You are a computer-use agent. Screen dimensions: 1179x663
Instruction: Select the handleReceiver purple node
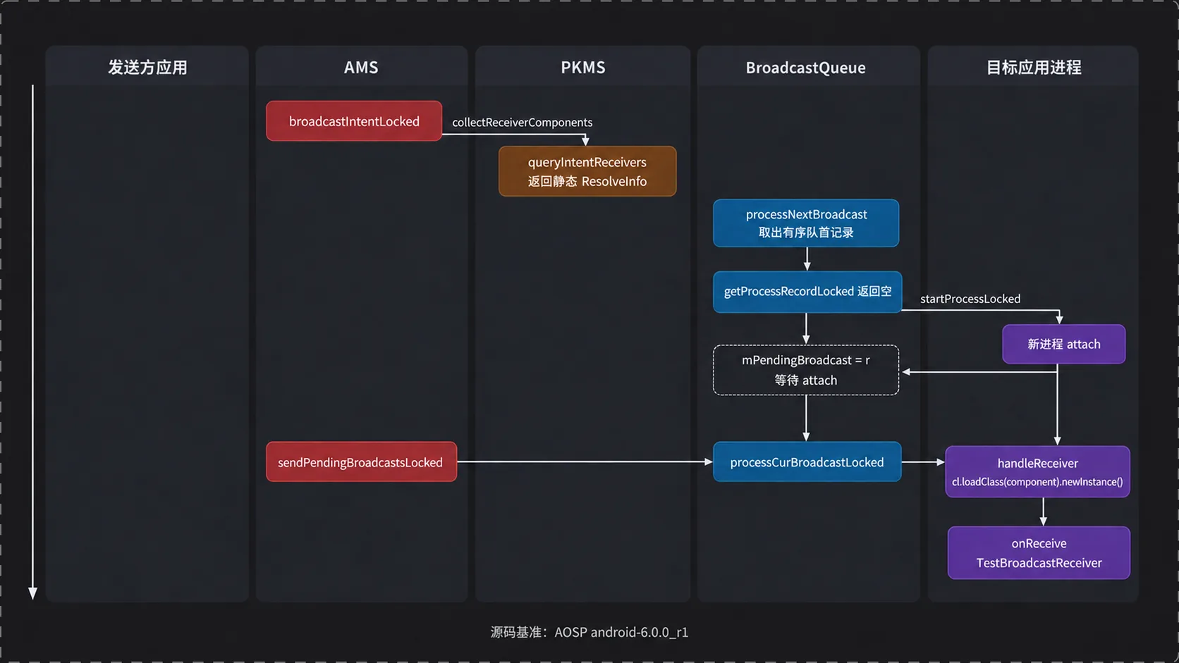point(1037,472)
